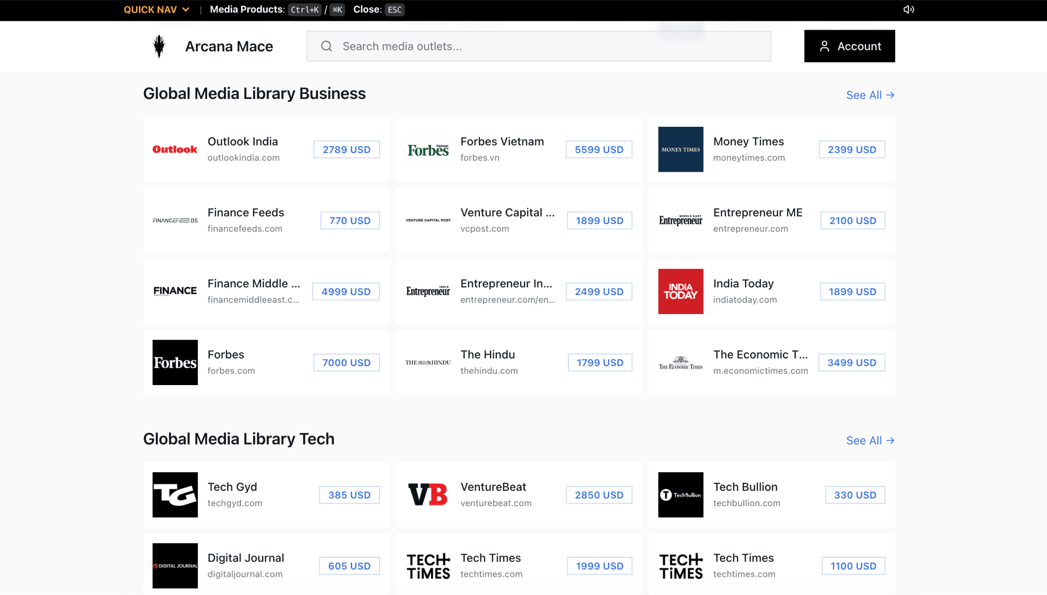Click the ESC close shortcut key

[394, 9]
